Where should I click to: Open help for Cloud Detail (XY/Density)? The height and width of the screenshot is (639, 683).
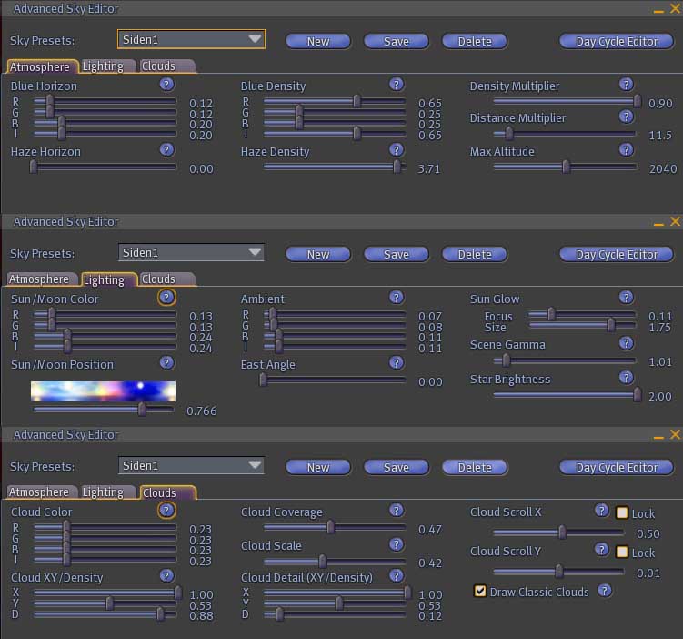click(x=396, y=576)
